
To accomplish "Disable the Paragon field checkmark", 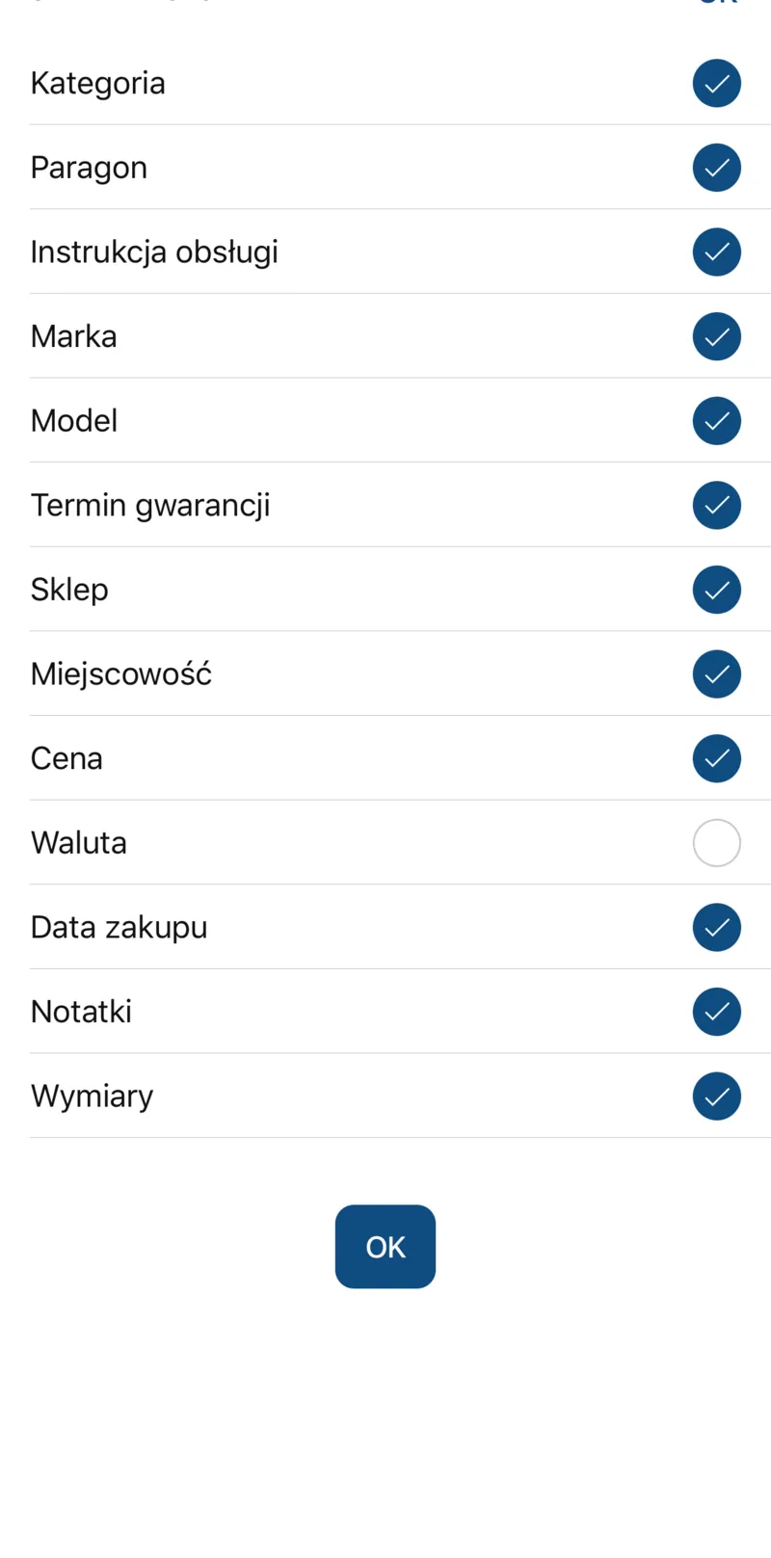I will [x=716, y=168].
